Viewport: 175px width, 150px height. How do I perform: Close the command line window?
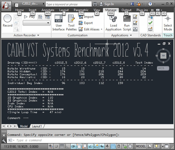[4, 135]
